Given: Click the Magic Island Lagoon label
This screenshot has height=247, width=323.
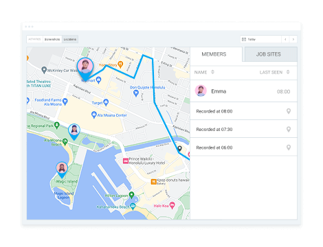Looking at the screenshot, I should point(64,196).
